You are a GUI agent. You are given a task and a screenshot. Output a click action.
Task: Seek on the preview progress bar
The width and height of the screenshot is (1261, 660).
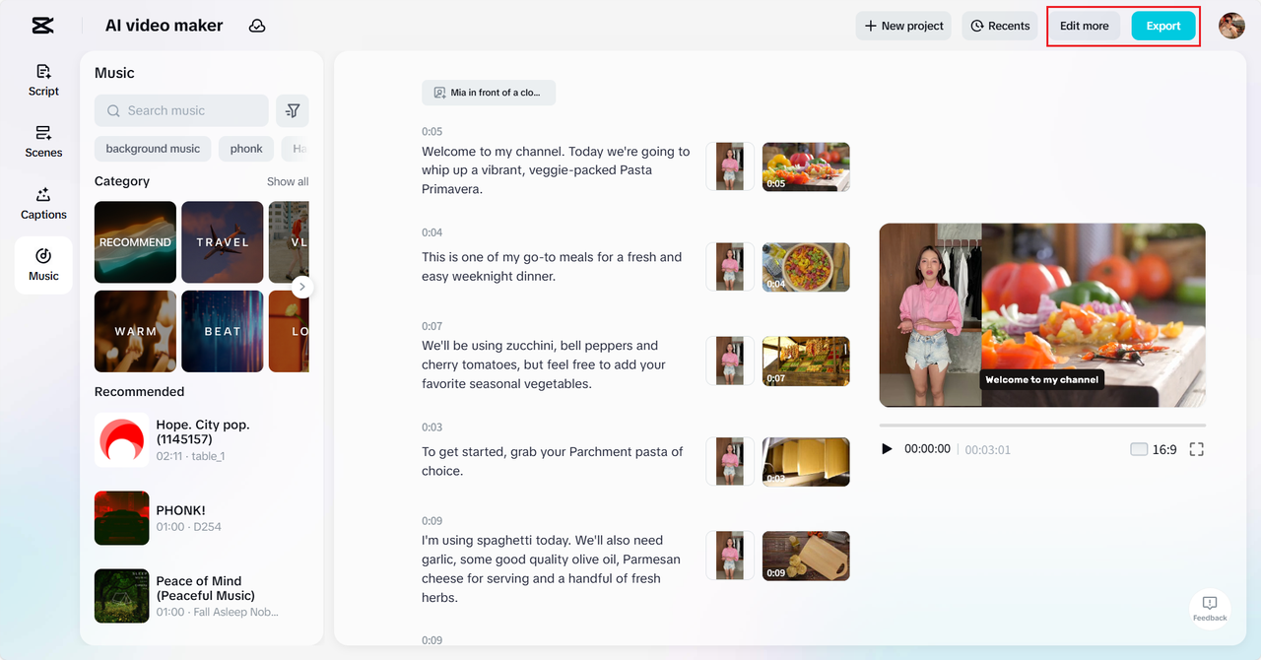pos(1042,426)
